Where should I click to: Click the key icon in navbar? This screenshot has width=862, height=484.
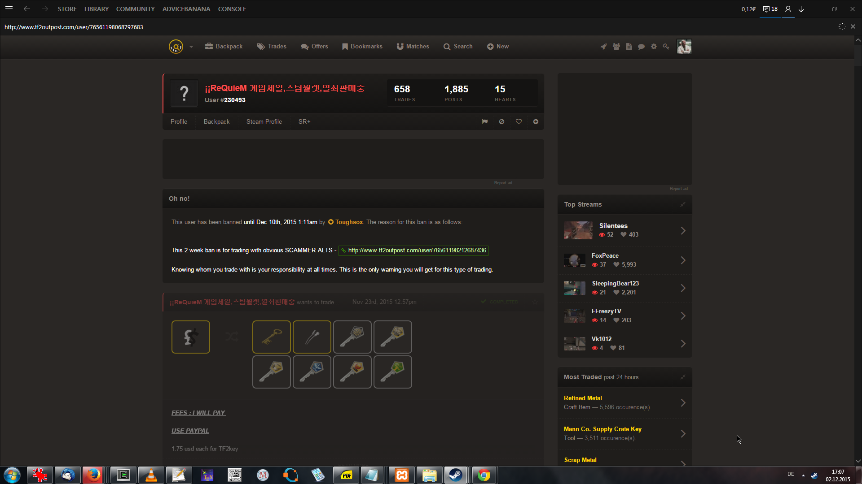pyautogui.click(x=666, y=47)
